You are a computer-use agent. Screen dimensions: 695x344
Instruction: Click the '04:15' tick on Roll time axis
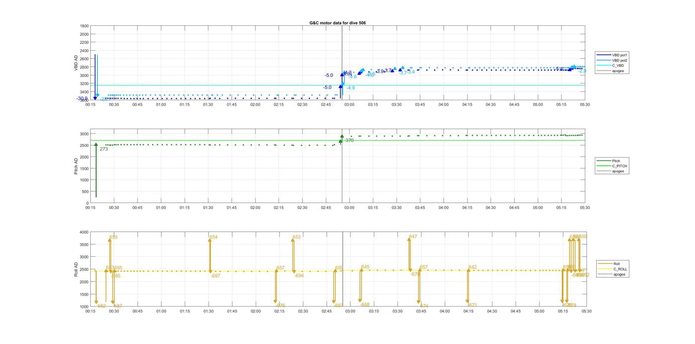[x=468, y=311]
